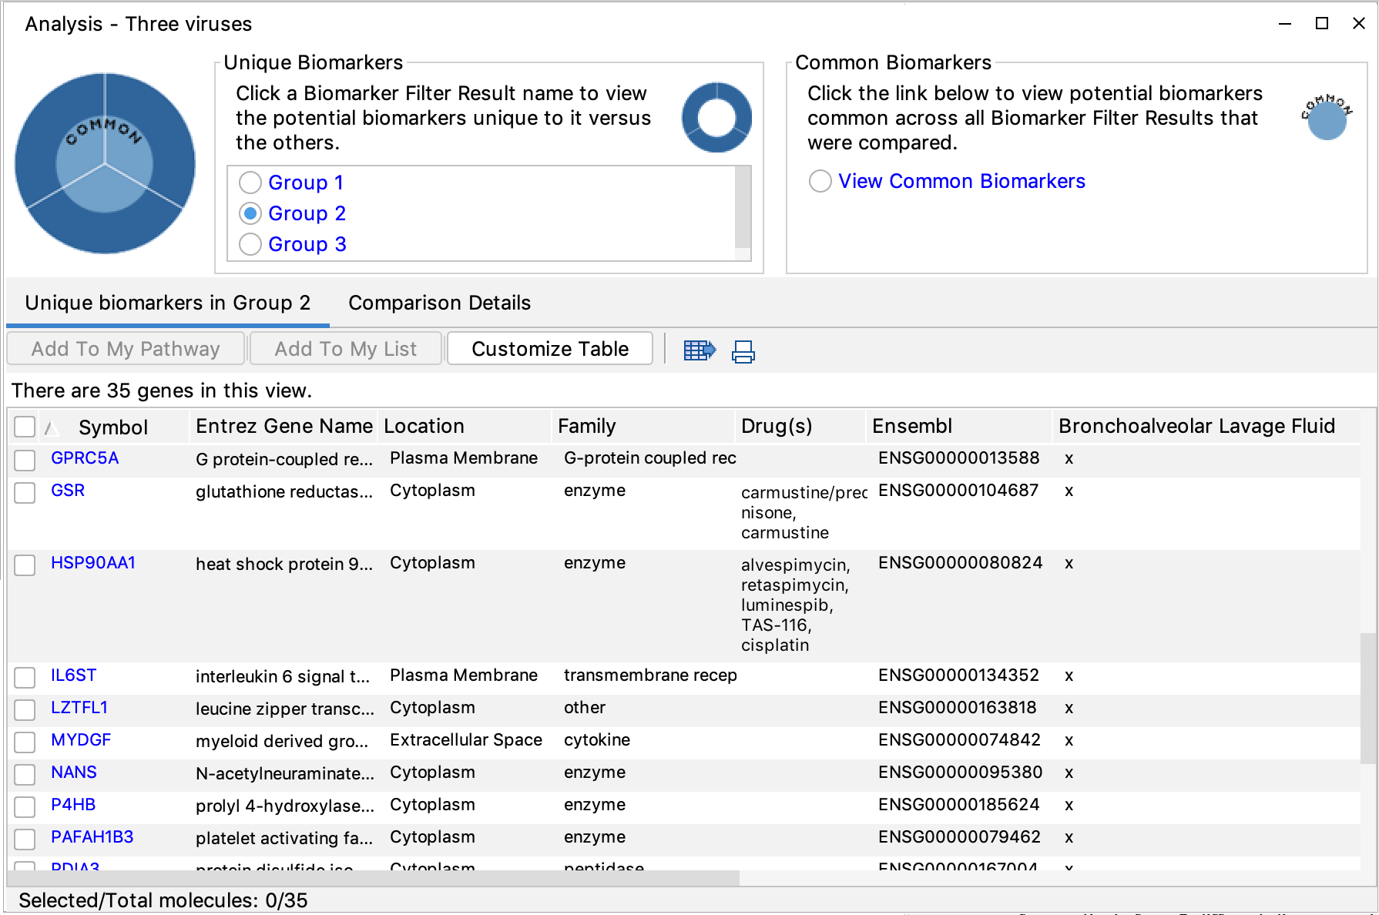Click the large Venn comparison diagram
The width and height of the screenshot is (1379, 915).
coord(105,163)
